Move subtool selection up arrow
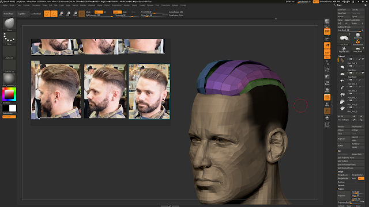This screenshot has width=369, height=207. tap(354, 116)
